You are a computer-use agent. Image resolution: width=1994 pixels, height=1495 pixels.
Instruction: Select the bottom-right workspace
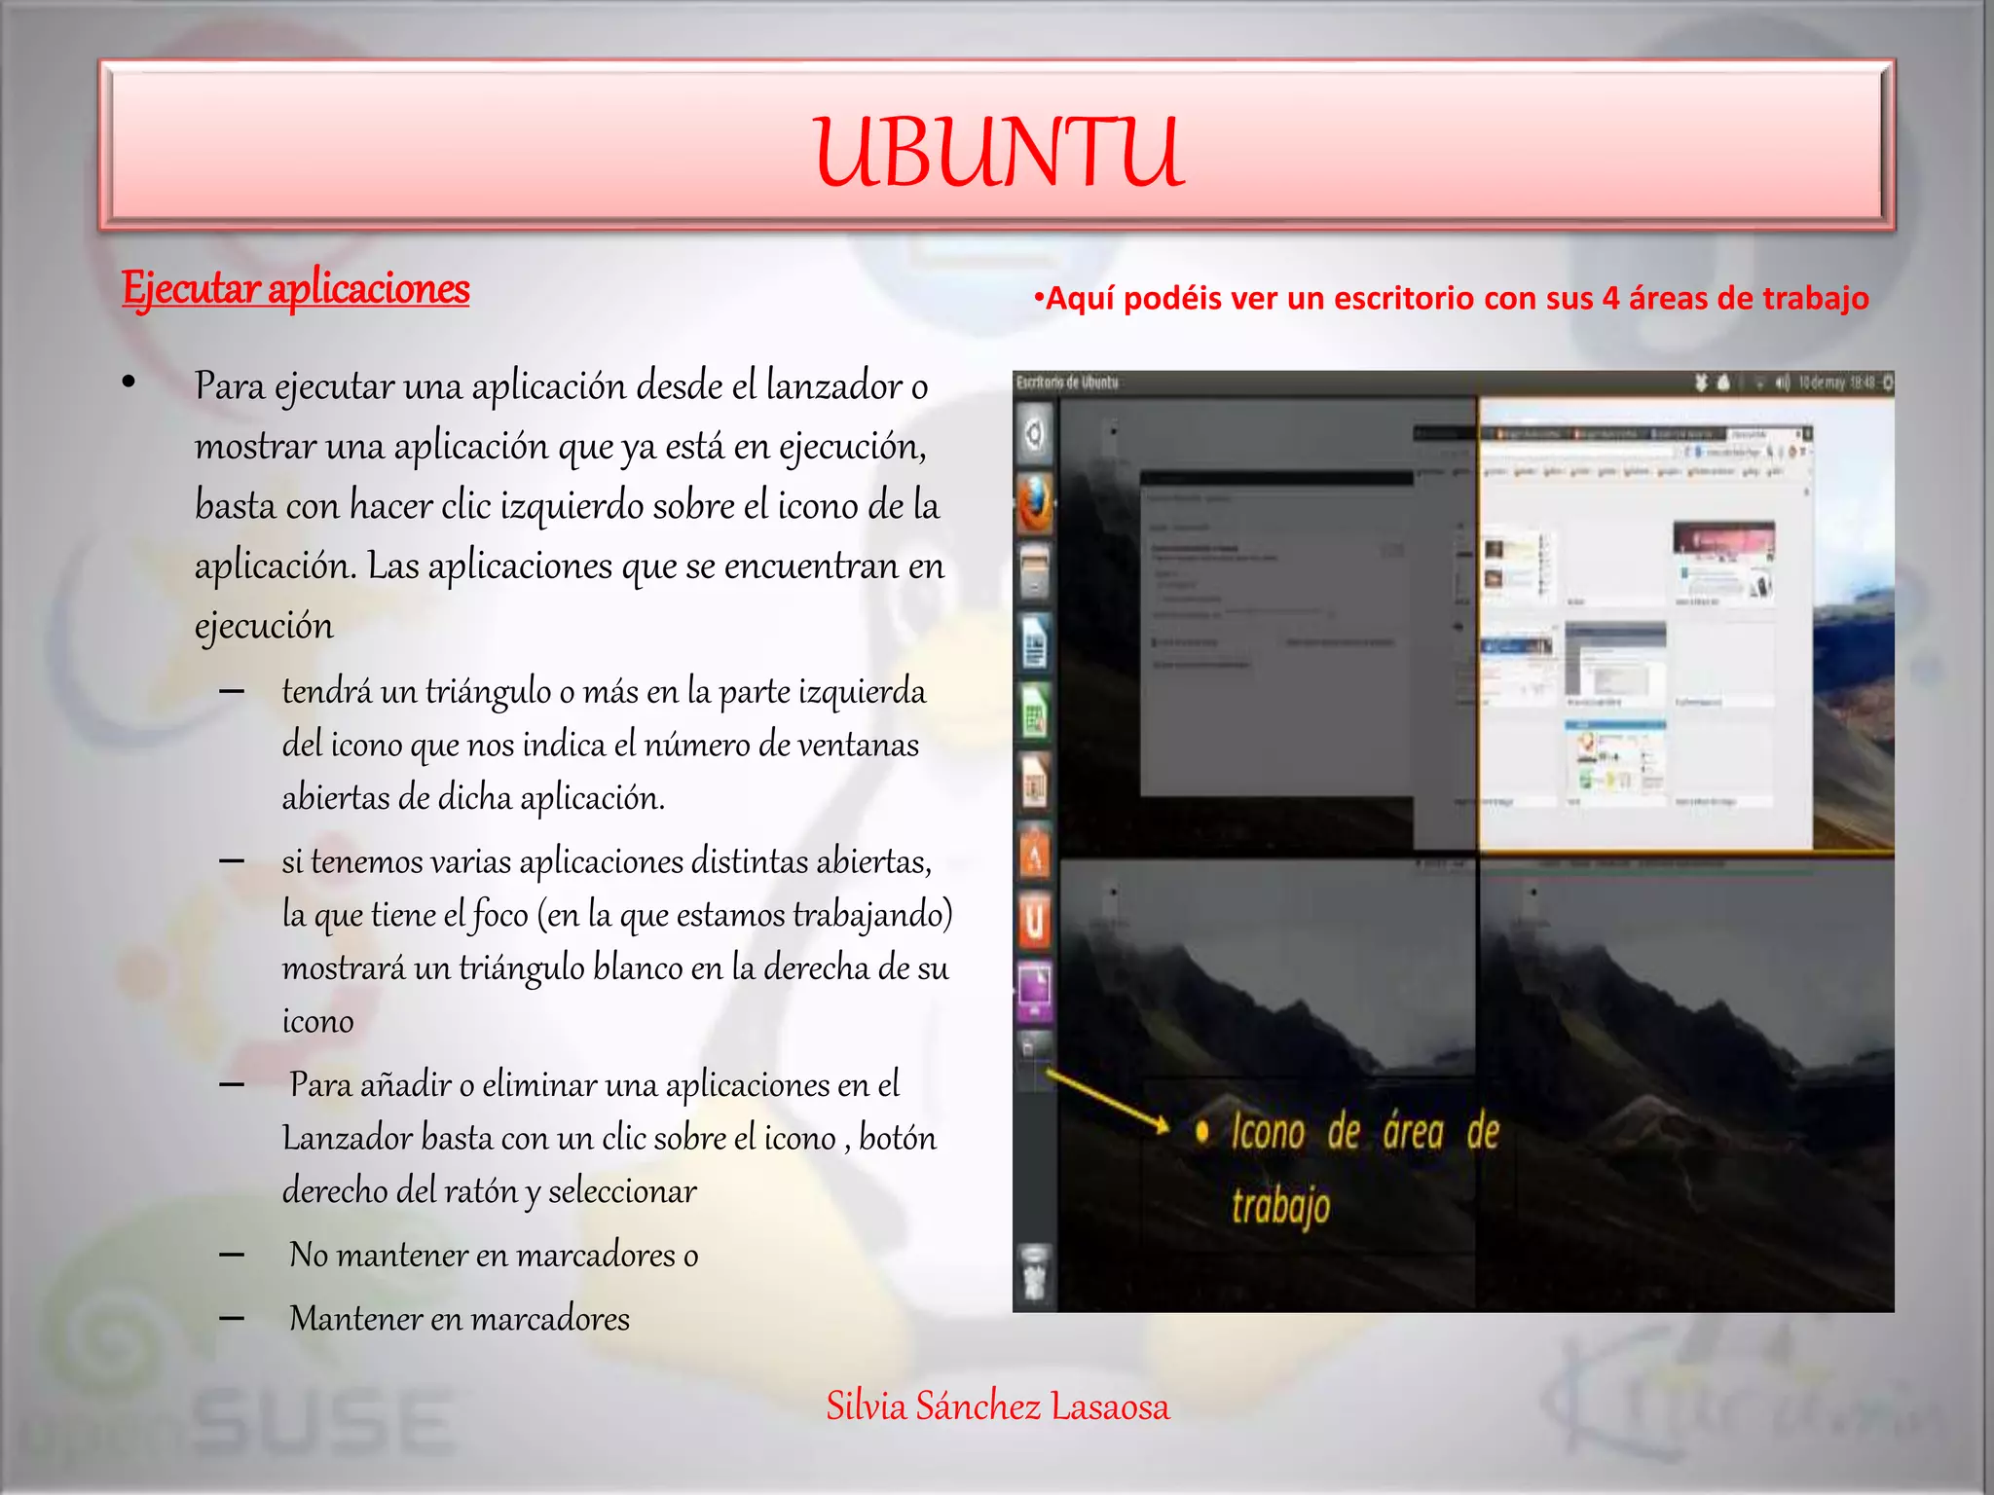[x=1686, y=1084]
